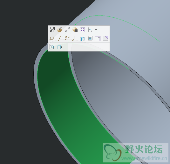This screenshot has width=170, height=164.
Task: Click the Shell feature icon
Action: [x=90, y=38]
